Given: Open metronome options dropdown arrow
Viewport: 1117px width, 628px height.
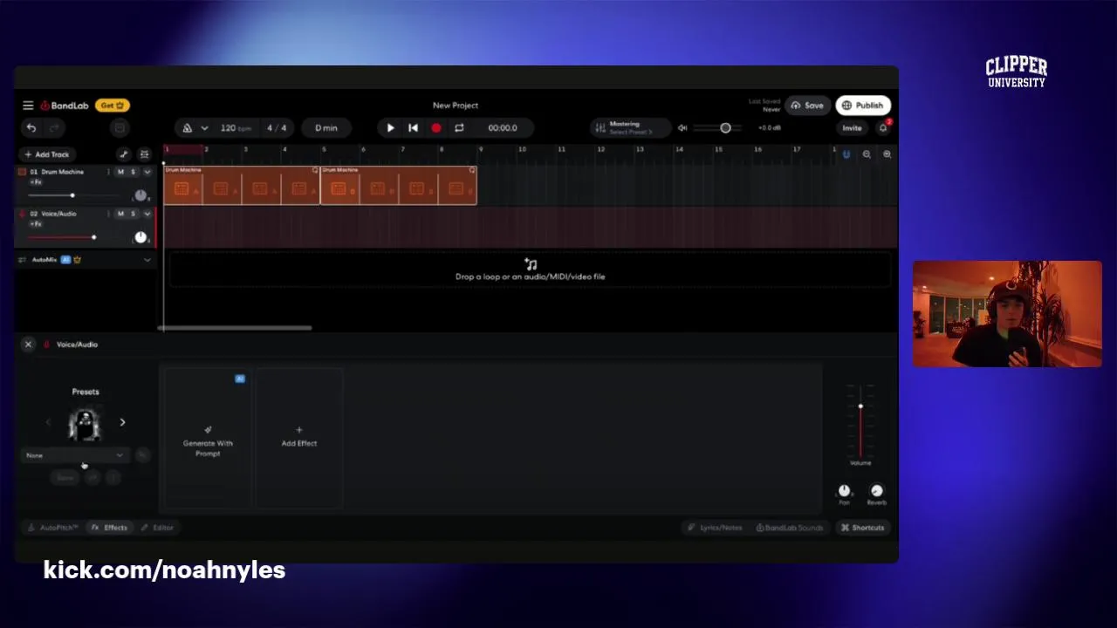Looking at the screenshot, I should (204, 128).
